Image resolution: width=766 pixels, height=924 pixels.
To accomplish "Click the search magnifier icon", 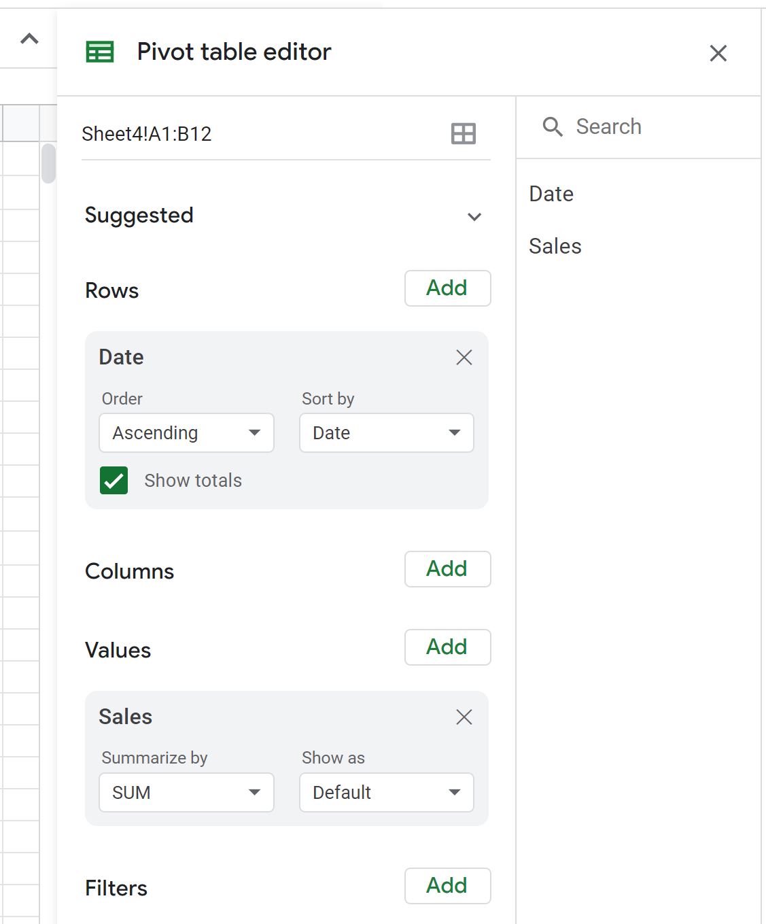I will tap(553, 126).
